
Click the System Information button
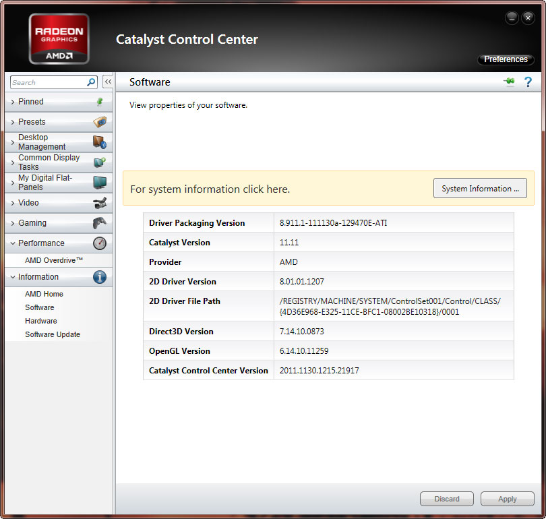coord(480,188)
